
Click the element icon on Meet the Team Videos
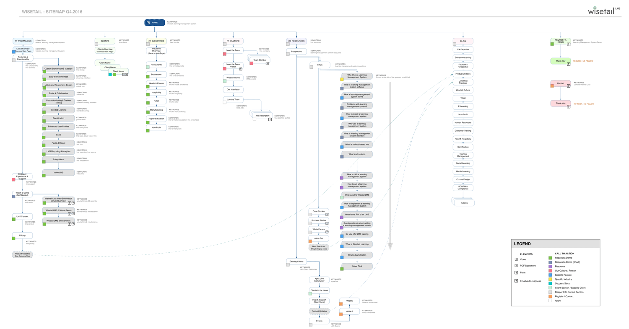[241, 69]
